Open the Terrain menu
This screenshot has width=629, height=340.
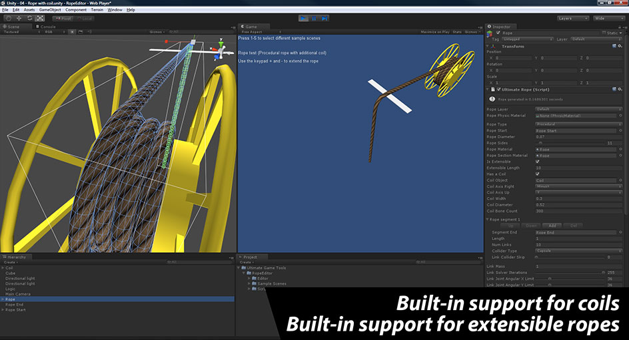point(97,9)
